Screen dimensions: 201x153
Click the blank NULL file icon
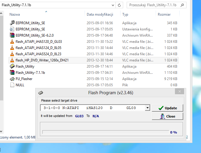click(x=12, y=85)
